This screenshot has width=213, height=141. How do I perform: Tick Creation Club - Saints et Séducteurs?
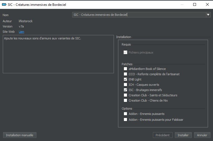click(x=126, y=95)
